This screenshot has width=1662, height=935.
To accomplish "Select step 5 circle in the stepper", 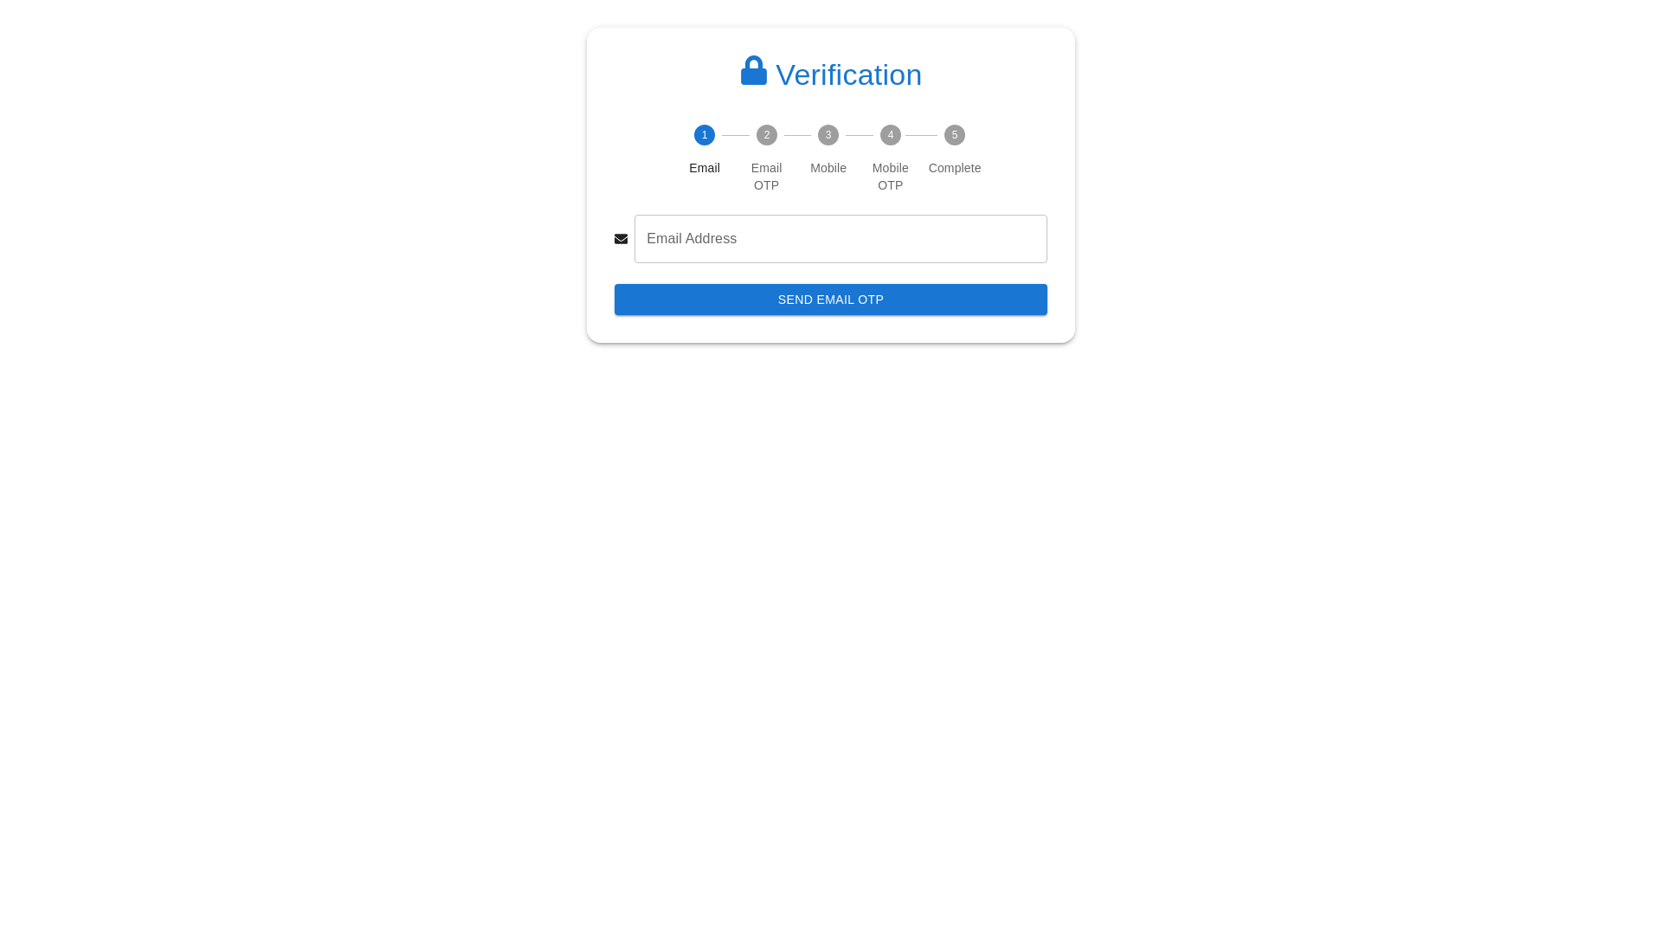I will pyautogui.click(x=955, y=135).
